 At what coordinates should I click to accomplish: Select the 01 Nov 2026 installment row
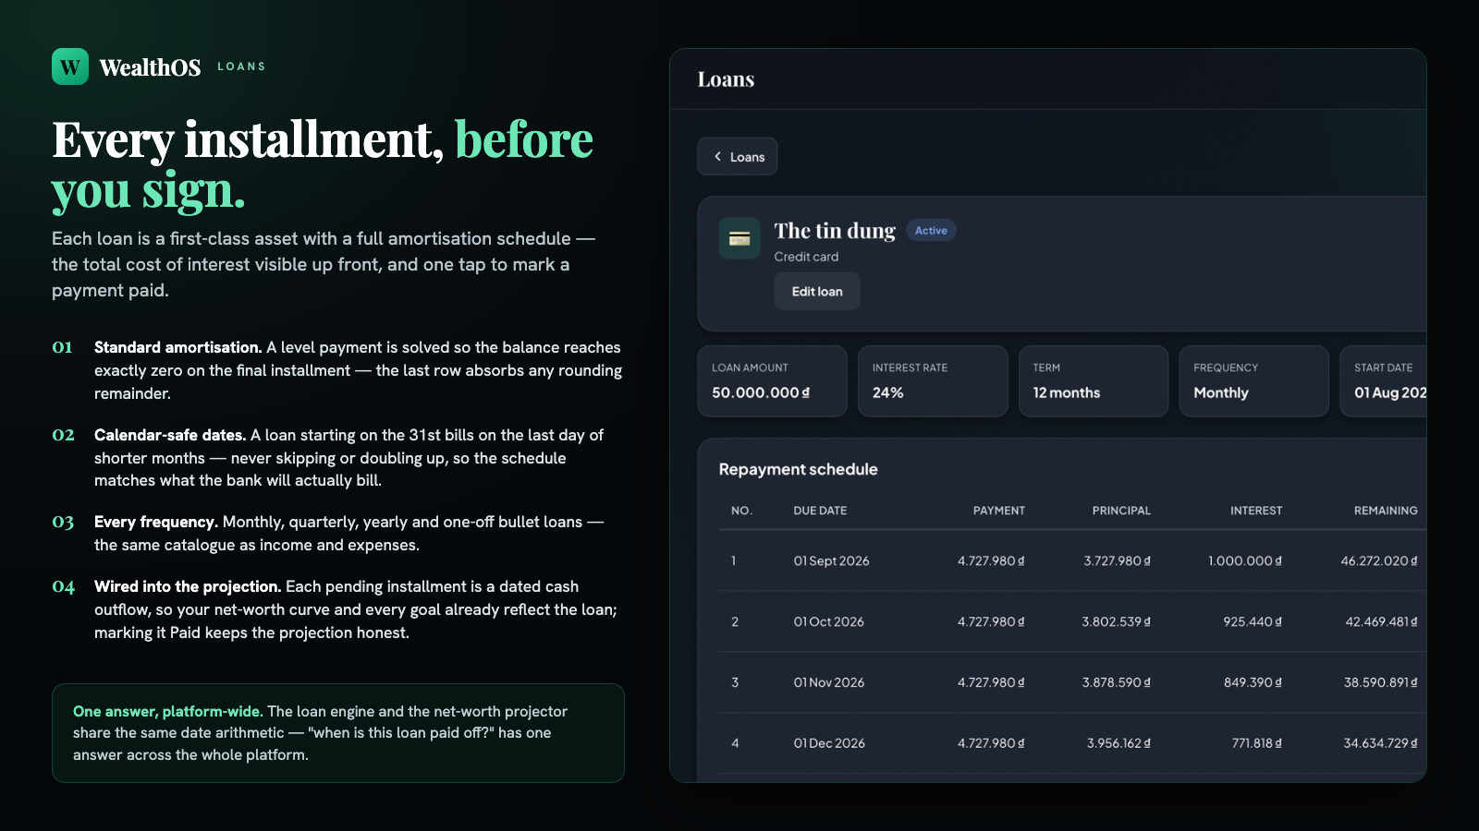[x=1072, y=682]
